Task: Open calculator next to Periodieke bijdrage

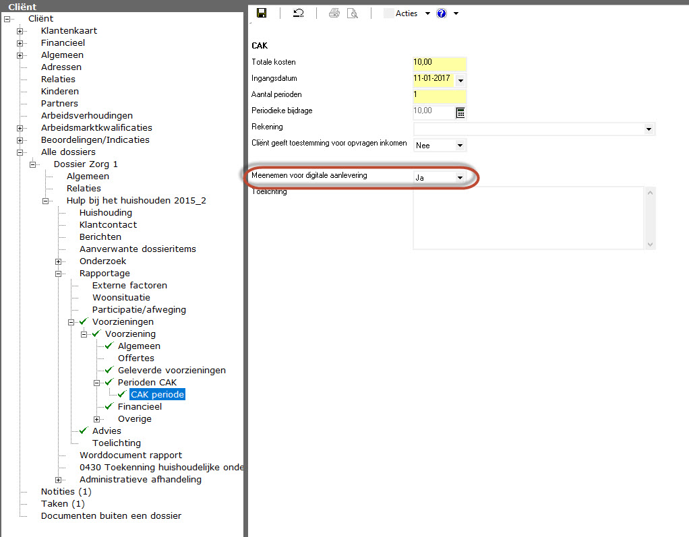Action: point(460,113)
